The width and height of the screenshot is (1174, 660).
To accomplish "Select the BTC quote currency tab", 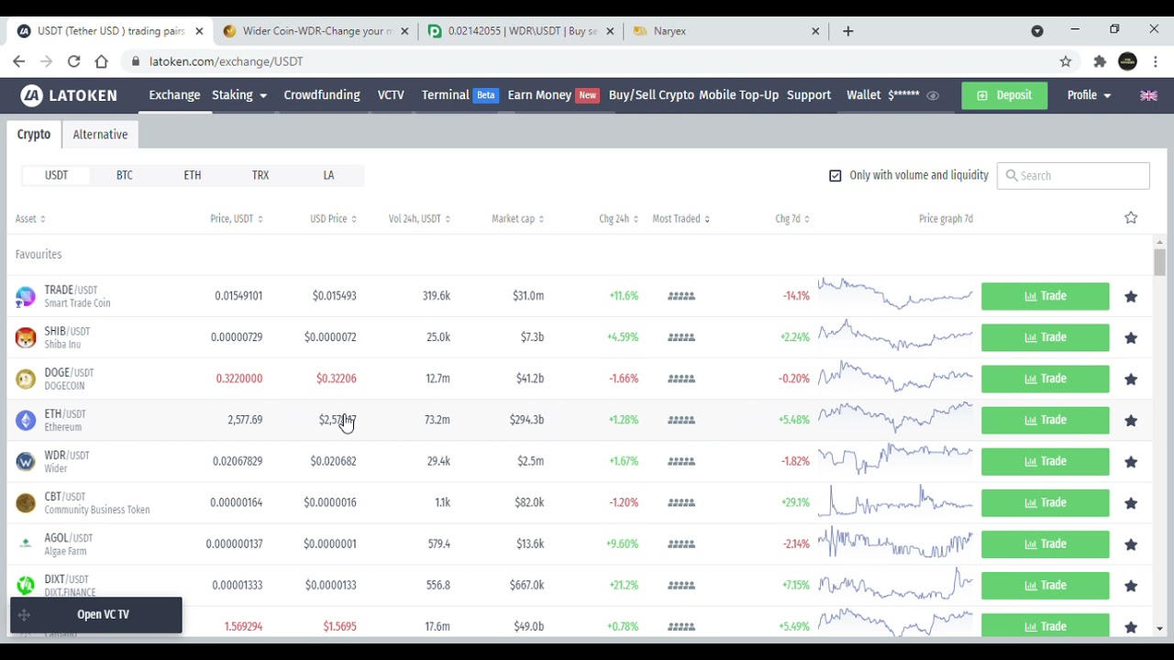I will tap(125, 175).
